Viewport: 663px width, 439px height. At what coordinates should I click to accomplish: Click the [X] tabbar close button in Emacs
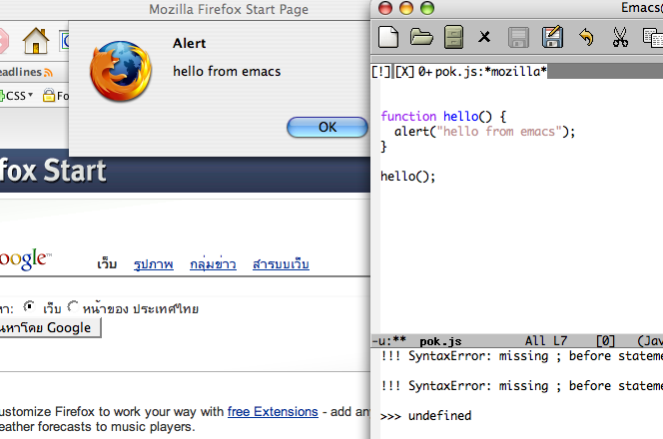pos(404,72)
